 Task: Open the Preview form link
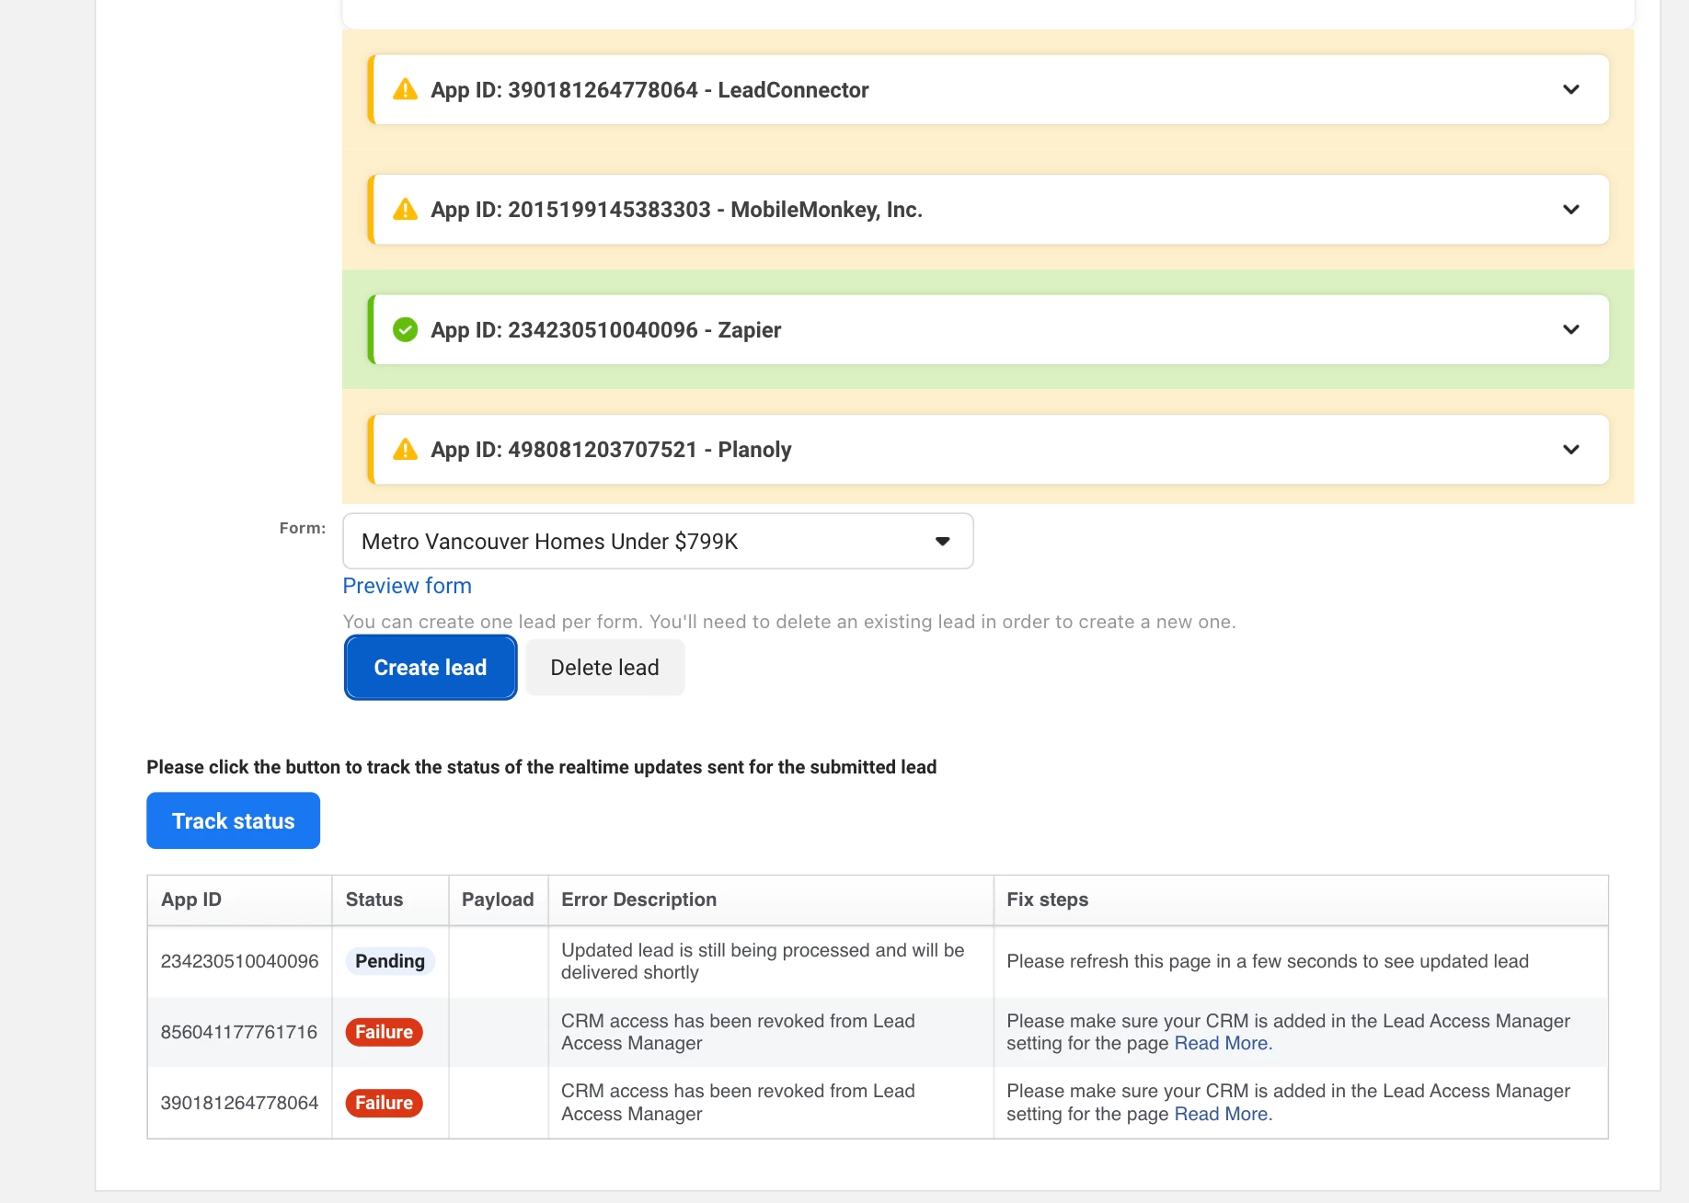[407, 586]
